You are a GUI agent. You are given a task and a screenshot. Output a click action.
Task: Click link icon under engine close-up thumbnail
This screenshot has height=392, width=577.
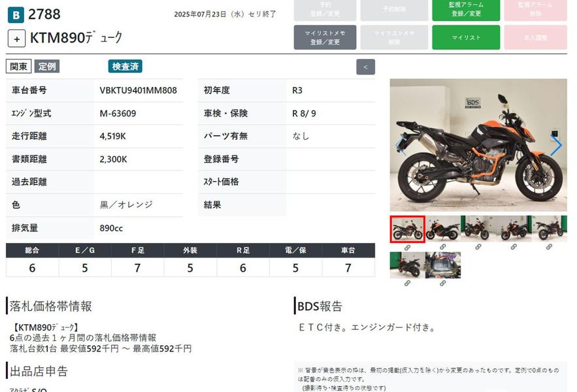click(x=443, y=283)
